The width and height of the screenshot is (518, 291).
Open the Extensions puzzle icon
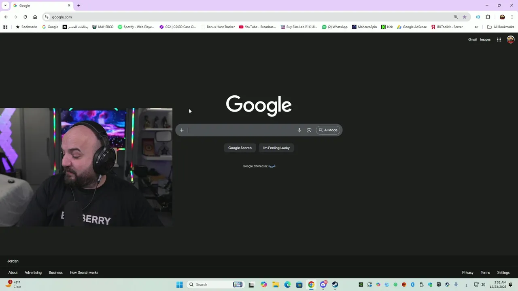pyautogui.click(x=488, y=17)
